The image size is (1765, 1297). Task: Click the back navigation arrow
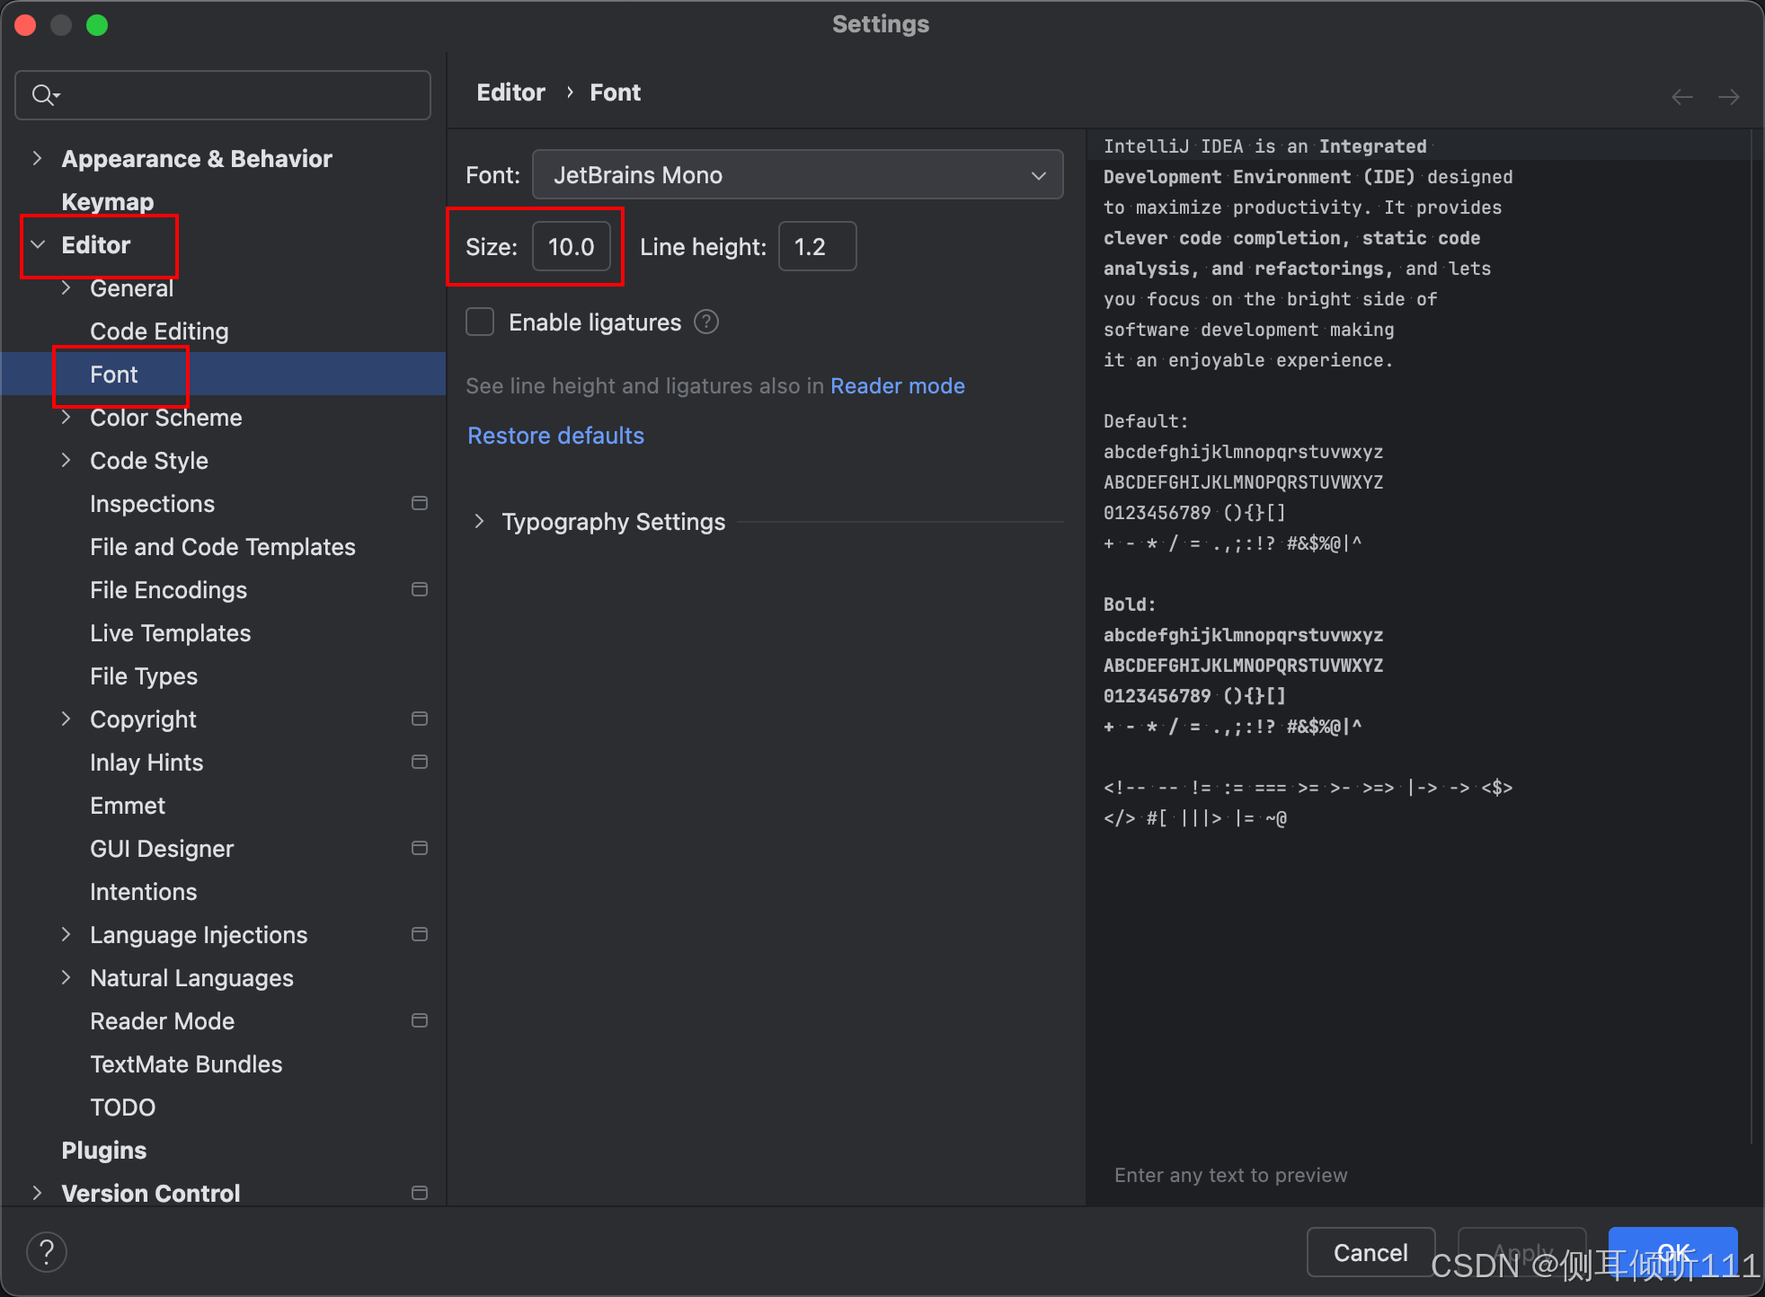point(1681,96)
